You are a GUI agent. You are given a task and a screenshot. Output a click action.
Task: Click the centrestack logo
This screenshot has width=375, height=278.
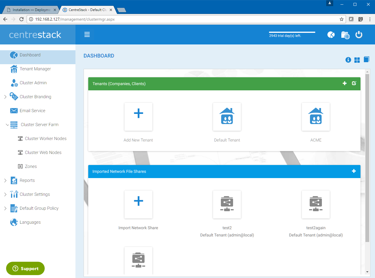tap(35, 35)
